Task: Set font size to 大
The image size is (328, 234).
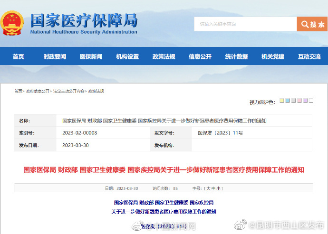Action: pos(208,188)
